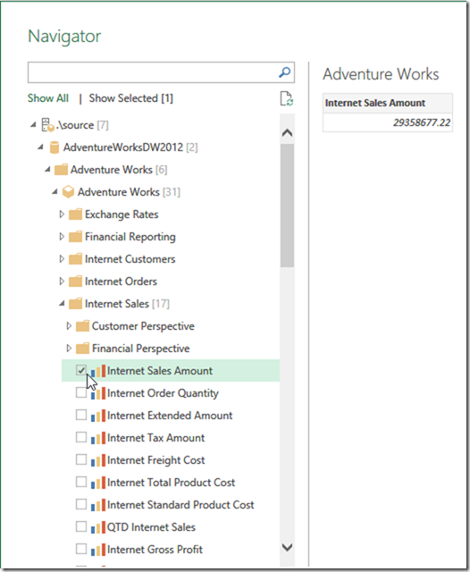Click the Internet Order Quantity measure icon
This screenshot has width=470, height=572.
(x=98, y=393)
